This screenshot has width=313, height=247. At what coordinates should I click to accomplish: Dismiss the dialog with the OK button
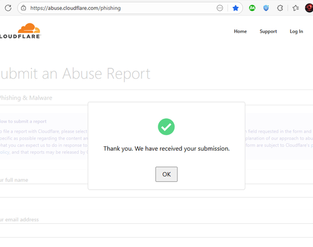(x=167, y=174)
